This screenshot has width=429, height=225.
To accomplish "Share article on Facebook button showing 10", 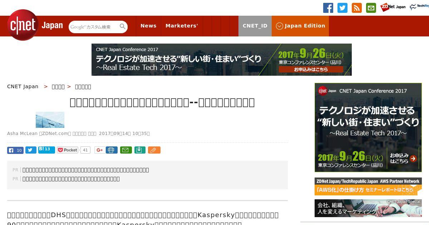I will tap(15, 150).
